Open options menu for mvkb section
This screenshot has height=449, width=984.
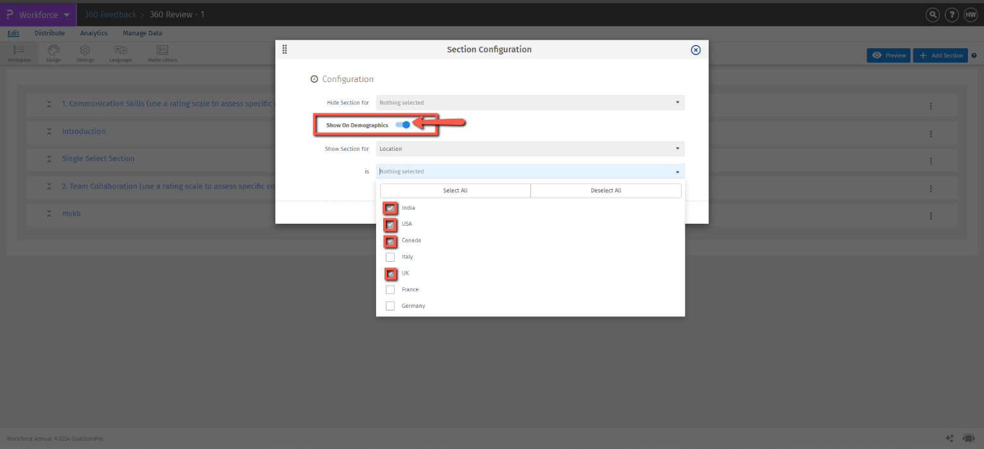pos(931,216)
